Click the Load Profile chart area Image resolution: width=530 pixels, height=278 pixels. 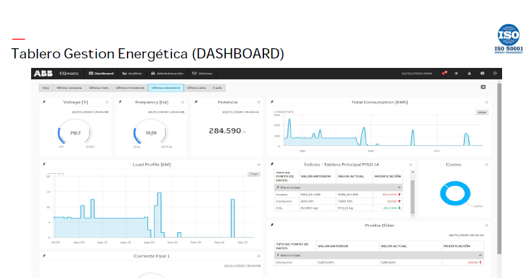coord(154,207)
